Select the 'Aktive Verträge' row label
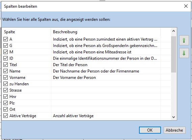This screenshot has height=140, width=192. [x=23, y=116]
